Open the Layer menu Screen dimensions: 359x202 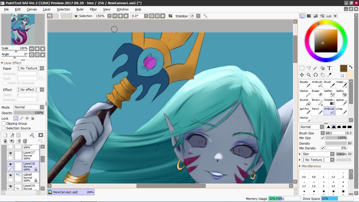pyautogui.click(x=47, y=9)
